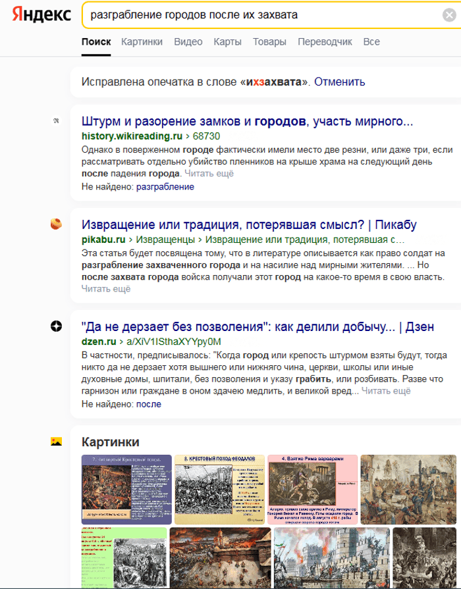Image resolution: width=461 pixels, height=589 pixels.
Task: Click Отменить to undo typo correction
Action: 339,82
